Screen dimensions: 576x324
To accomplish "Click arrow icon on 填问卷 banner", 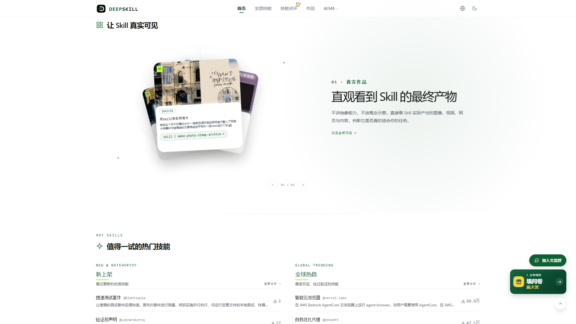I will (x=559, y=282).
